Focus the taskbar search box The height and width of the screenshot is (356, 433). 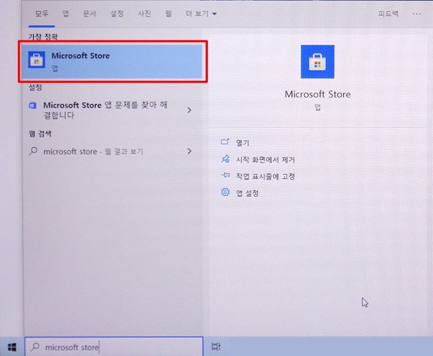[114, 346]
